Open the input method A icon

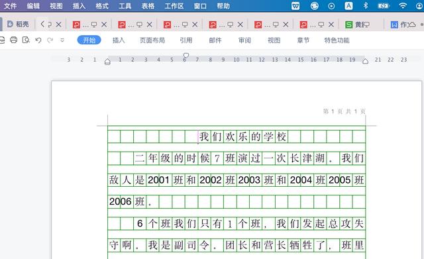pyautogui.click(x=348, y=6)
